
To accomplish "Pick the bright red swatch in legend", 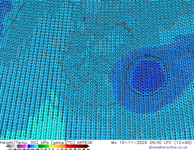I will (x=67, y=146).
